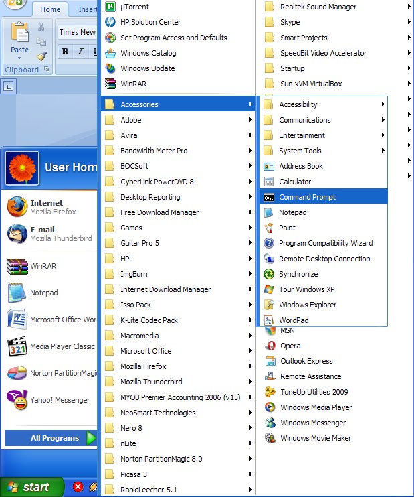The image size is (414, 497).
Task: Open Yahoo! Messenger from Start menu
Action: (x=51, y=400)
